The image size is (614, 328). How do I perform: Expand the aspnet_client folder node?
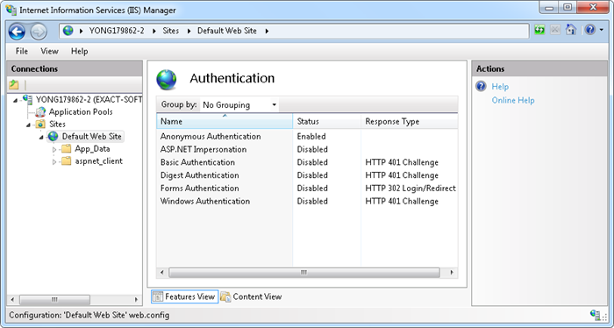coord(54,161)
